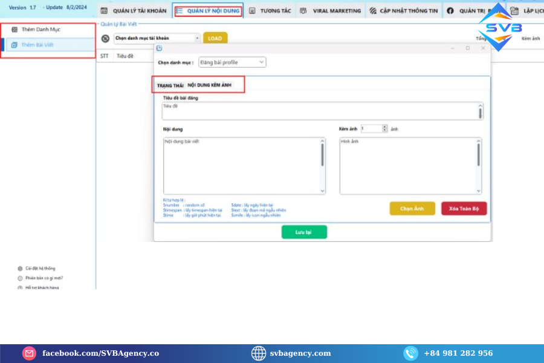Click the block icon beside the category dropdown
Viewport: 544px width, 363px height.
pos(105,38)
